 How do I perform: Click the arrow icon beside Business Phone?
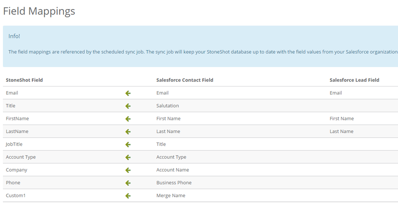(128, 183)
